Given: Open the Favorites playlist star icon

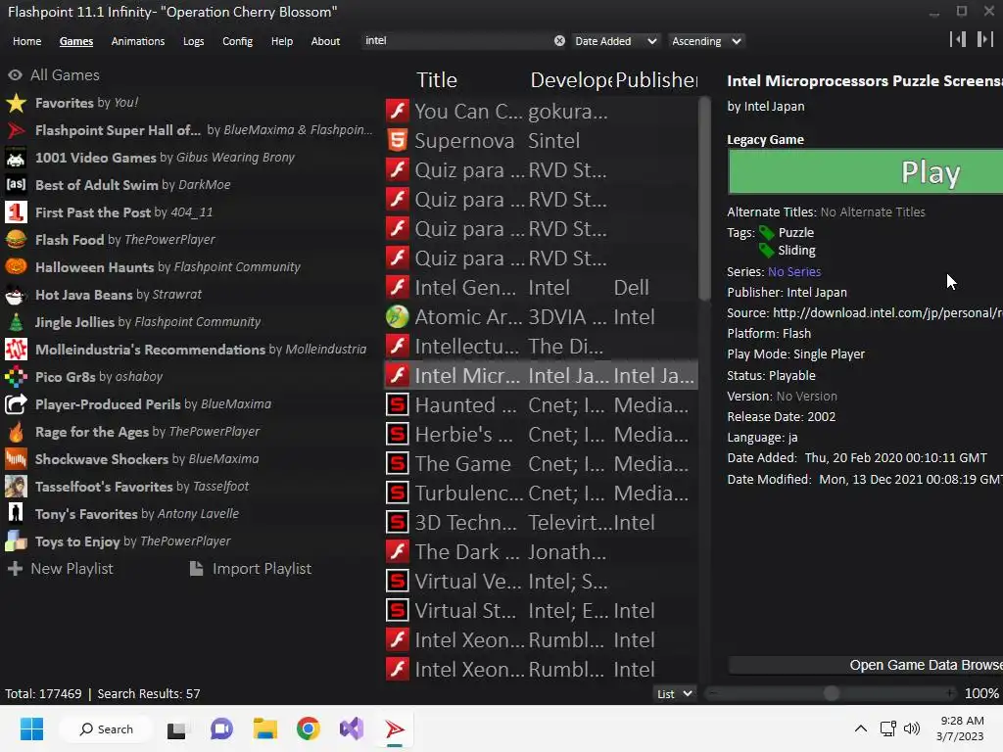Looking at the screenshot, I should (x=16, y=102).
